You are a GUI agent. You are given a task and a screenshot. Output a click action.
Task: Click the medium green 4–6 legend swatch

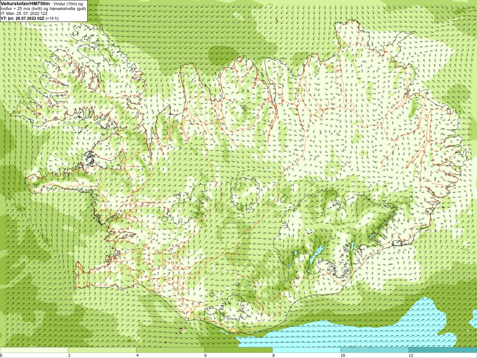tap(170, 350)
